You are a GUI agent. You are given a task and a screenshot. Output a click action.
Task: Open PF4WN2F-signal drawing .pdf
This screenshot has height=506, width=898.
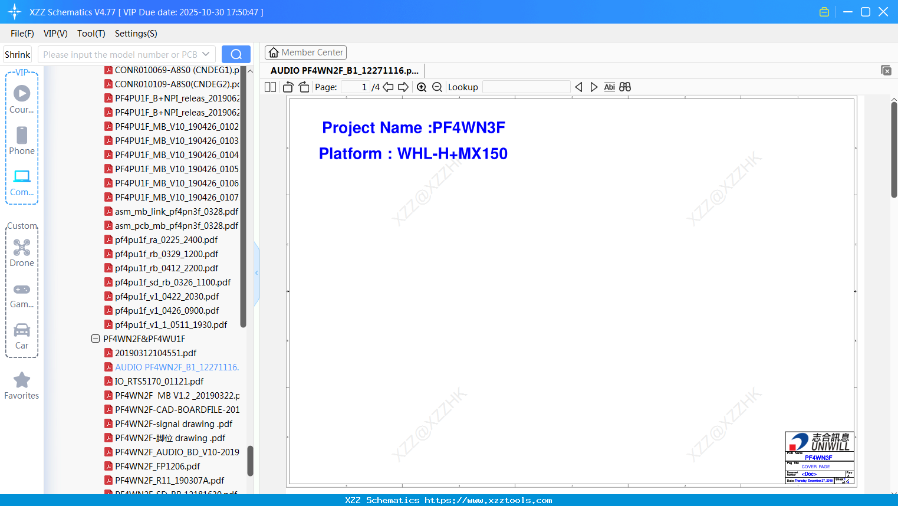click(x=169, y=424)
